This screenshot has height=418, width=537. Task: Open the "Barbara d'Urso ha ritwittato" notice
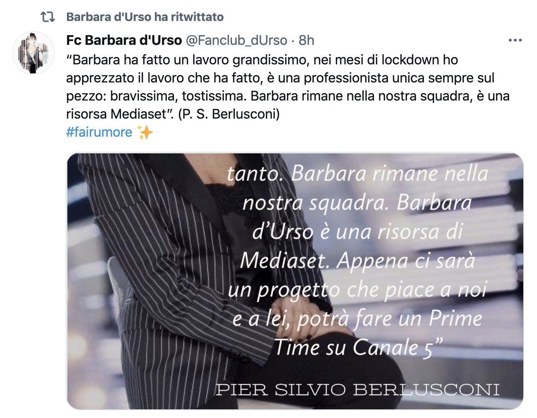click(x=145, y=17)
